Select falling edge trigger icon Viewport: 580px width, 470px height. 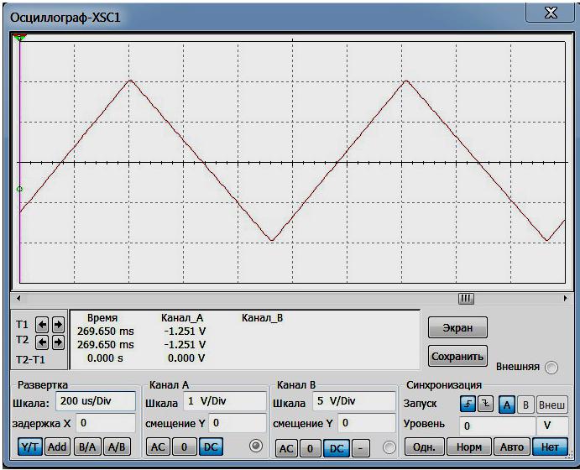pos(485,404)
